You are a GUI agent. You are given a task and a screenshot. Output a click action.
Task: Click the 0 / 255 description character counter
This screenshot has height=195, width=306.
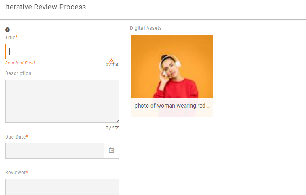[x=113, y=128]
